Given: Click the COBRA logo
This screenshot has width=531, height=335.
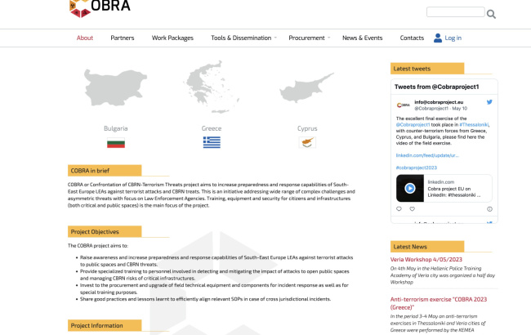Looking at the screenshot, I should tap(100, 8).
